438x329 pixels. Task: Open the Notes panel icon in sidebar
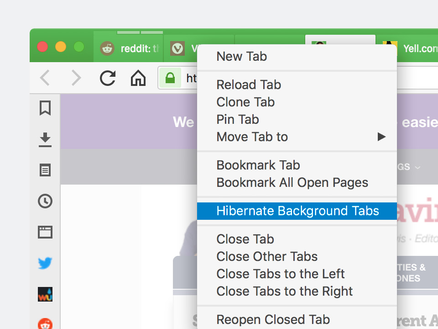[45, 170]
